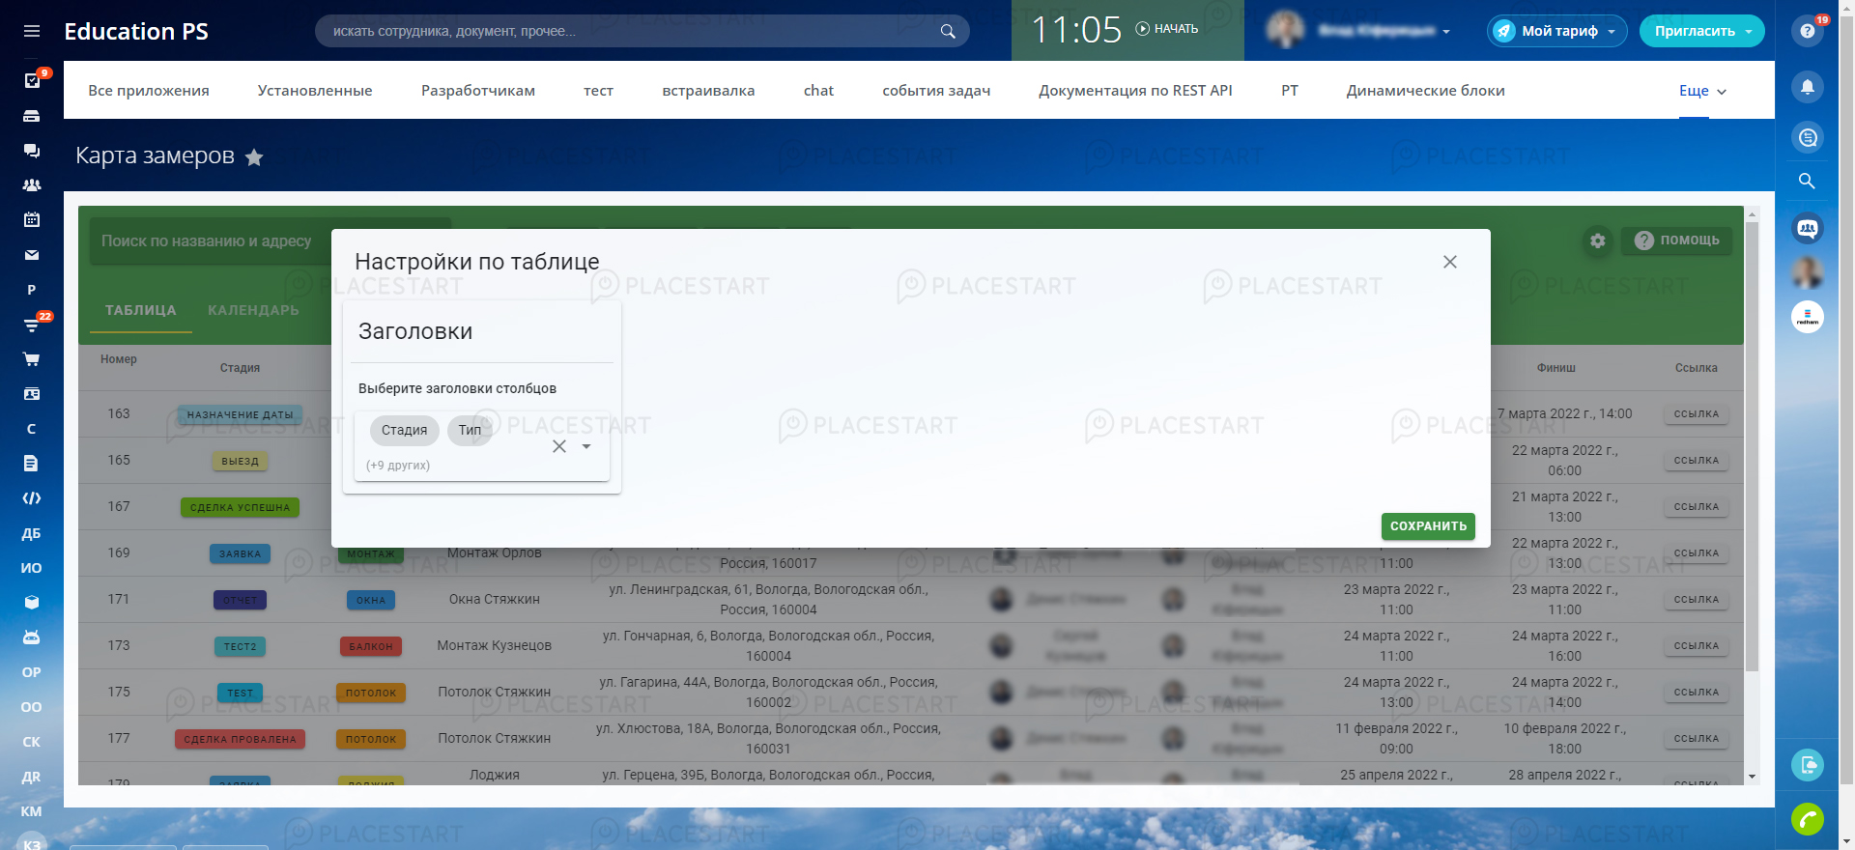Open chat messages icon in left sidebar

[32, 151]
